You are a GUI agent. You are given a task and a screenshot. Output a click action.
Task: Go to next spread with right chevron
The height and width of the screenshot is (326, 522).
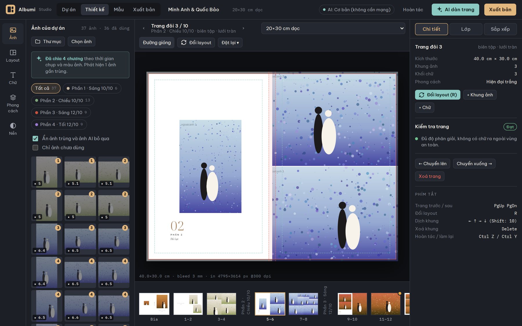pyautogui.click(x=243, y=28)
